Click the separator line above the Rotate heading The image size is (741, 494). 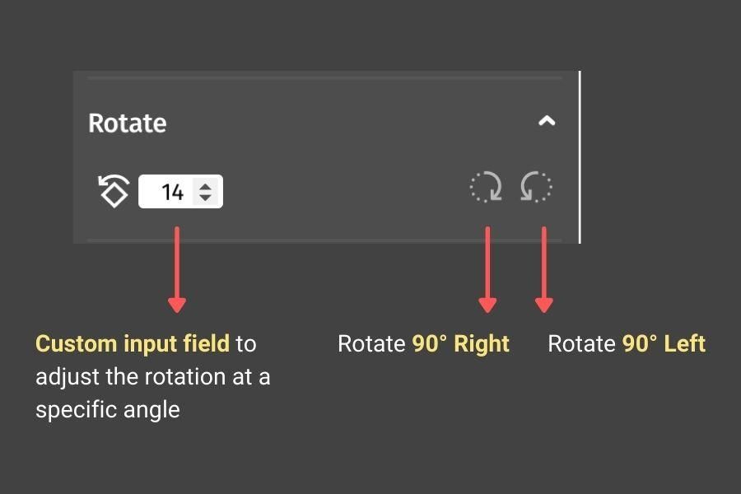click(x=325, y=77)
